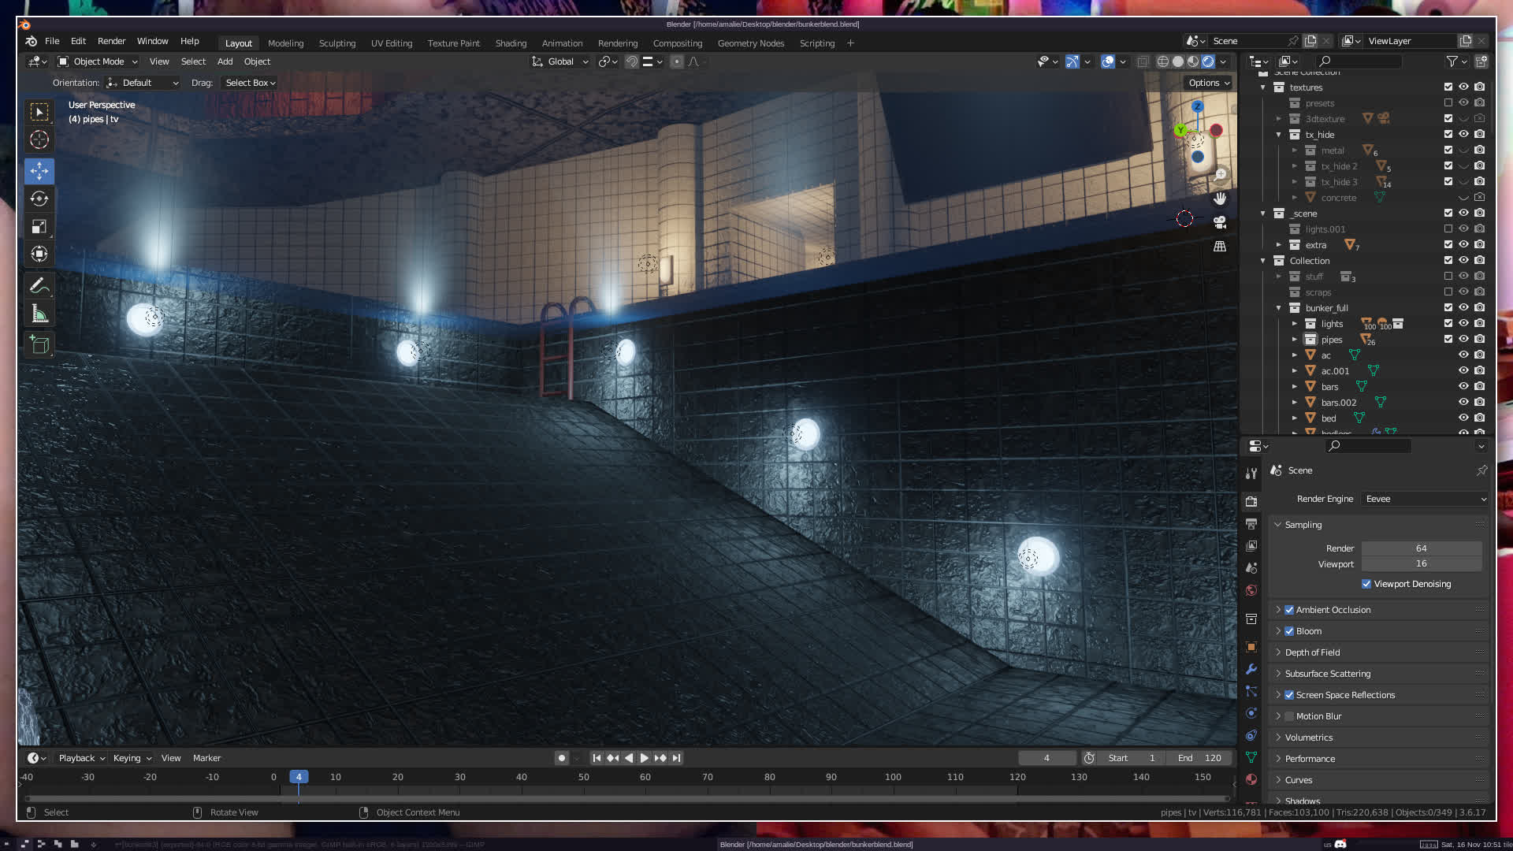This screenshot has width=1513, height=851.
Task: Select the Scale tool
Action: click(x=39, y=227)
